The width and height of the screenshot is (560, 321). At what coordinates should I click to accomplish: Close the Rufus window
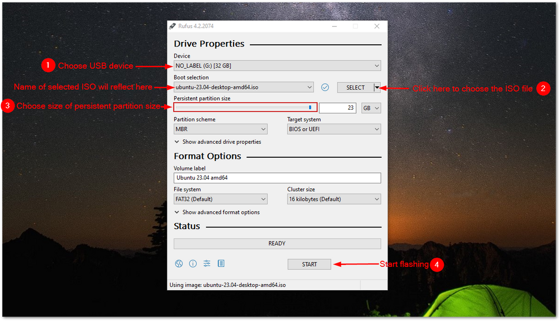click(x=377, y=26)
